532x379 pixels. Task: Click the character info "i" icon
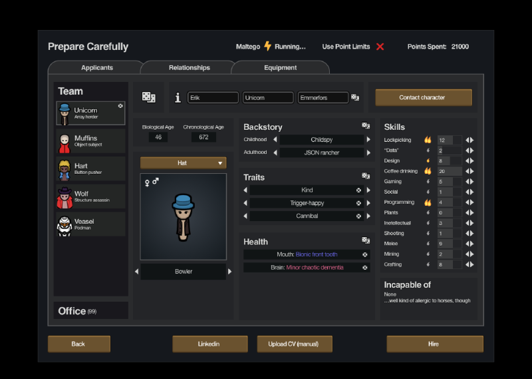tap(178, 97)
